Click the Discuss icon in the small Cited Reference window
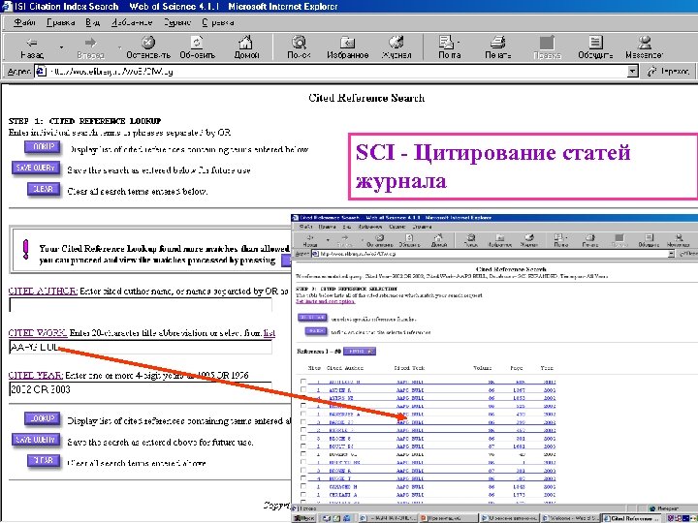 [649, 238]
